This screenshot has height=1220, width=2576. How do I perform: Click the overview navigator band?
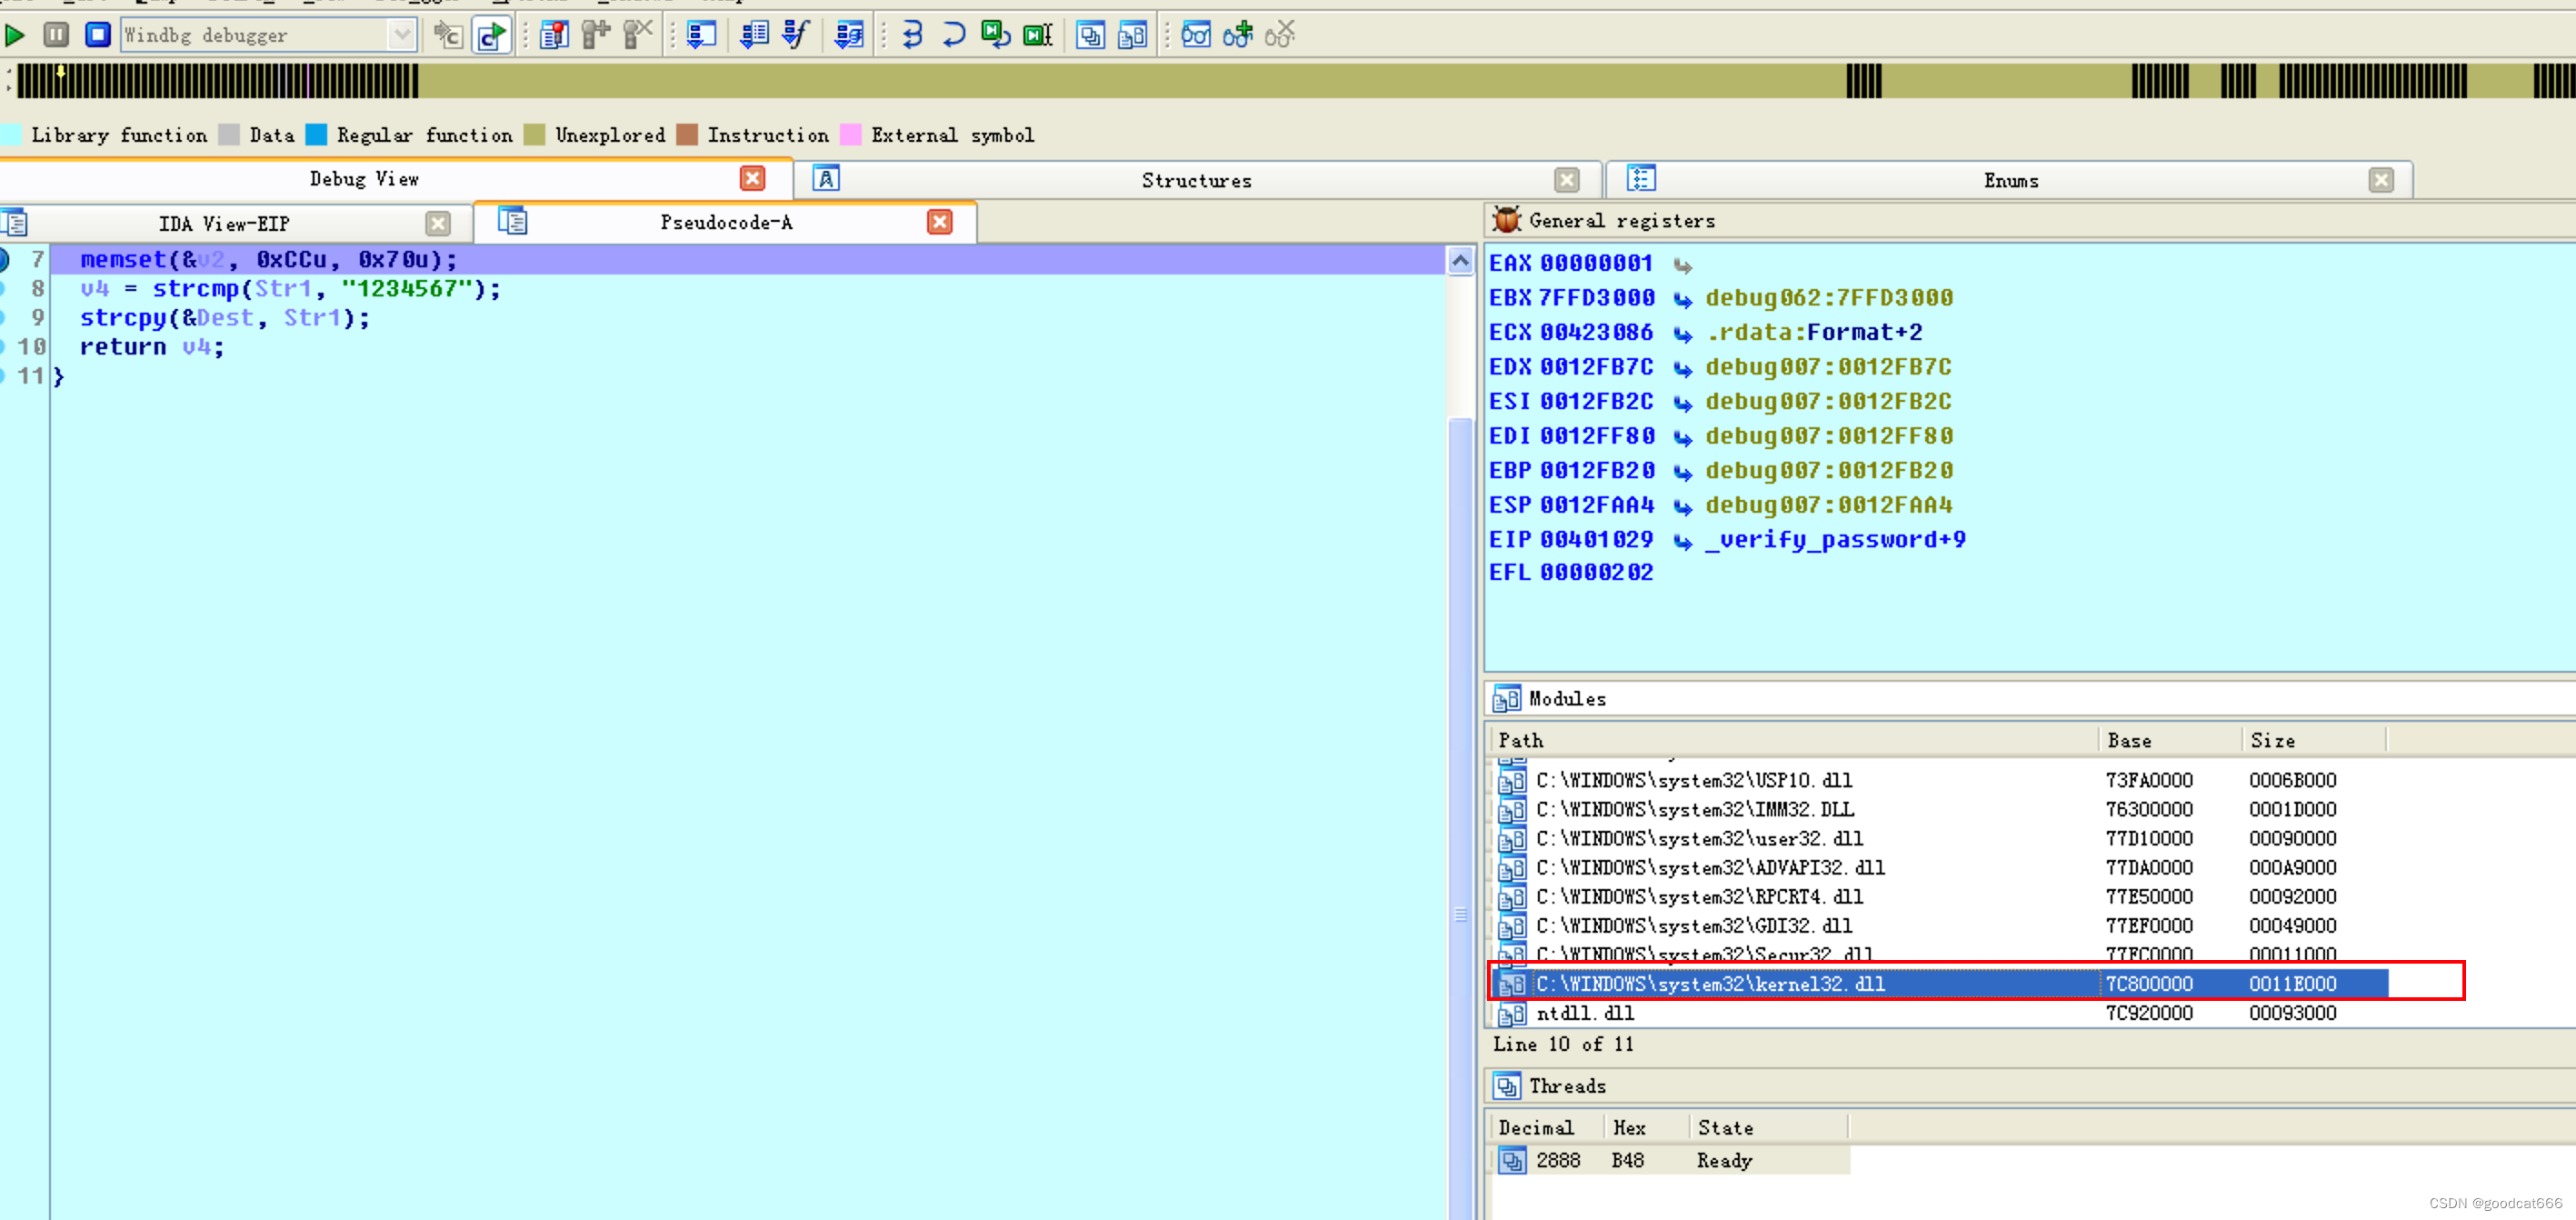pyautogui.click(x=1296, y=81)
